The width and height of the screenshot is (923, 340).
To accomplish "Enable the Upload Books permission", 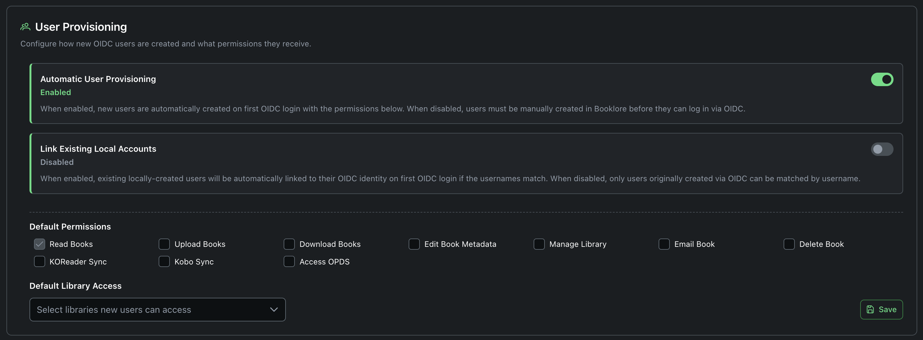I will (164, 244).
